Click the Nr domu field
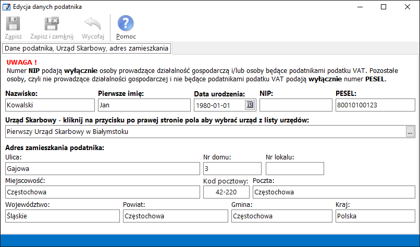 231,169
